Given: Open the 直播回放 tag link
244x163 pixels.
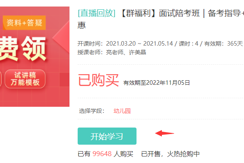Looking at the screenshot, I should 96,13.
